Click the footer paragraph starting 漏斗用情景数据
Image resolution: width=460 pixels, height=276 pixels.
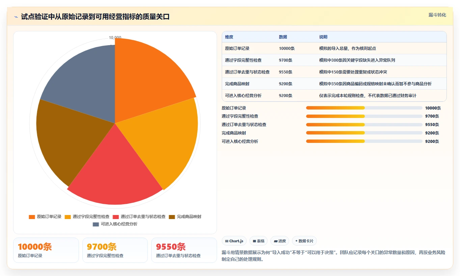tap(334, 256)
